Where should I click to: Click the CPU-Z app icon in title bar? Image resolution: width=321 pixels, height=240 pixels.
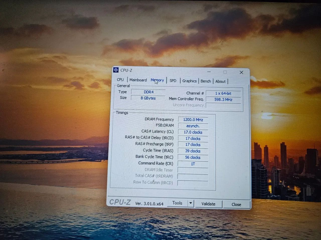[116, 70]
